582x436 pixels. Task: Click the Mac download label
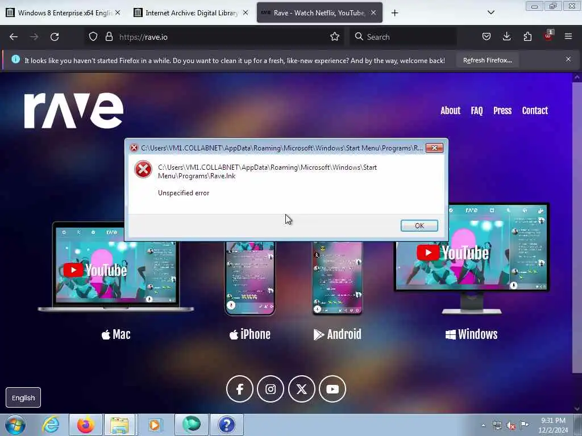tap(116, 334)
